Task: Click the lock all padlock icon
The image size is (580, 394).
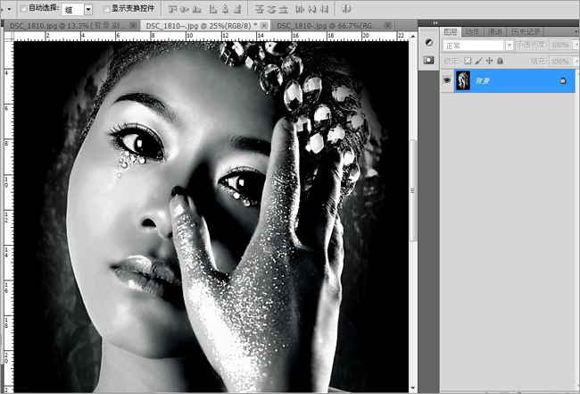Action: pos(500,61)
